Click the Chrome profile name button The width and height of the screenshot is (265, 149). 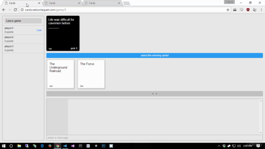click(229, 2)
